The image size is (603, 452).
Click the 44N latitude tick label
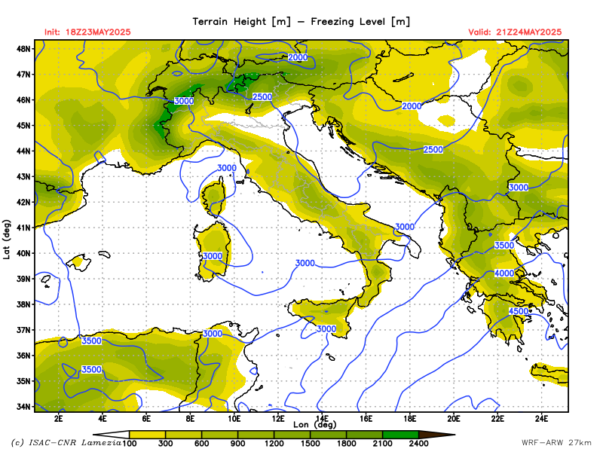pyautogui.click(x=24, y=151)
